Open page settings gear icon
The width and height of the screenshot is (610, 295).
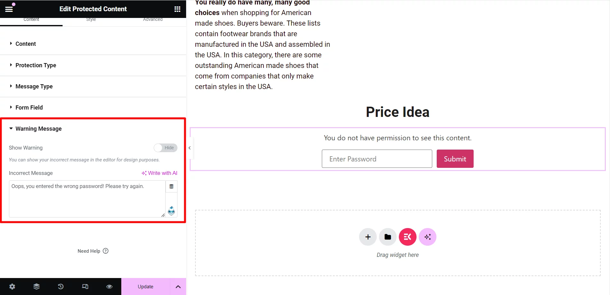pos(12,287)
